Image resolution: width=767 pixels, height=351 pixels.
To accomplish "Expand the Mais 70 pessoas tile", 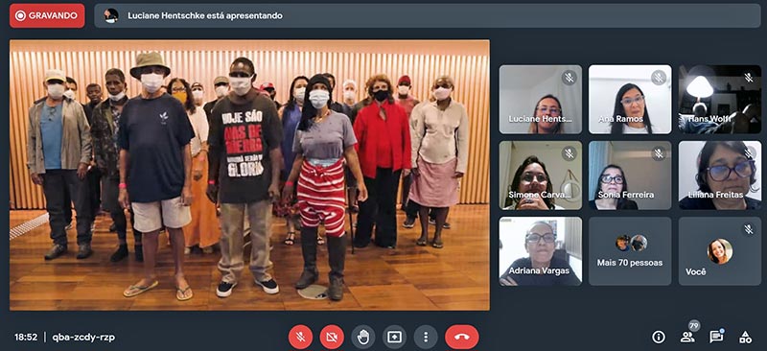I will coord(630,251).
